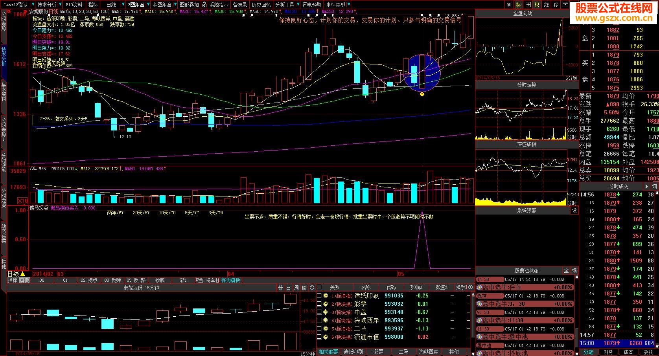Tick the checkbox for 彩票 row
The image size is (659, 356).
click(319, 304)
